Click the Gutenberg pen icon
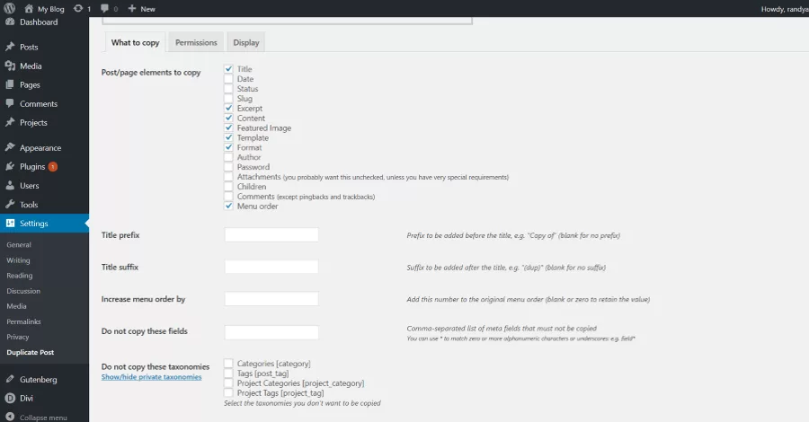Screen dimensions: 809x422 pyautogui.click(x=10, y=379)
